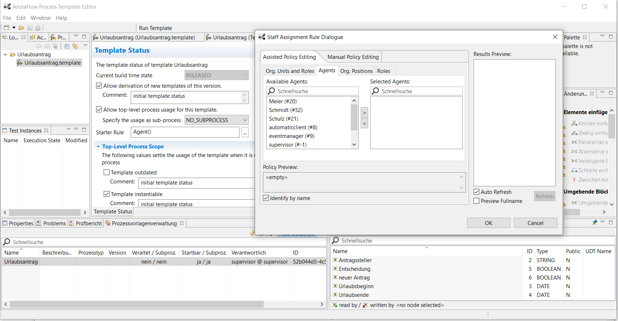Close the Staff Assignment Rule Dialogue
Image resolution: width=618 pixels, height=321 pixels.
[x=555, y=37]
